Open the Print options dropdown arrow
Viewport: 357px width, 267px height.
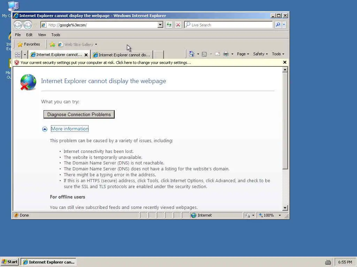pyautogui.click(x=232, y=54)
